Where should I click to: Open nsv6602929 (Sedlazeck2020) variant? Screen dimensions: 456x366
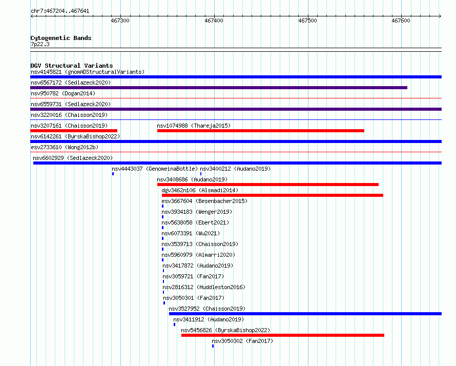coord(73,158)
